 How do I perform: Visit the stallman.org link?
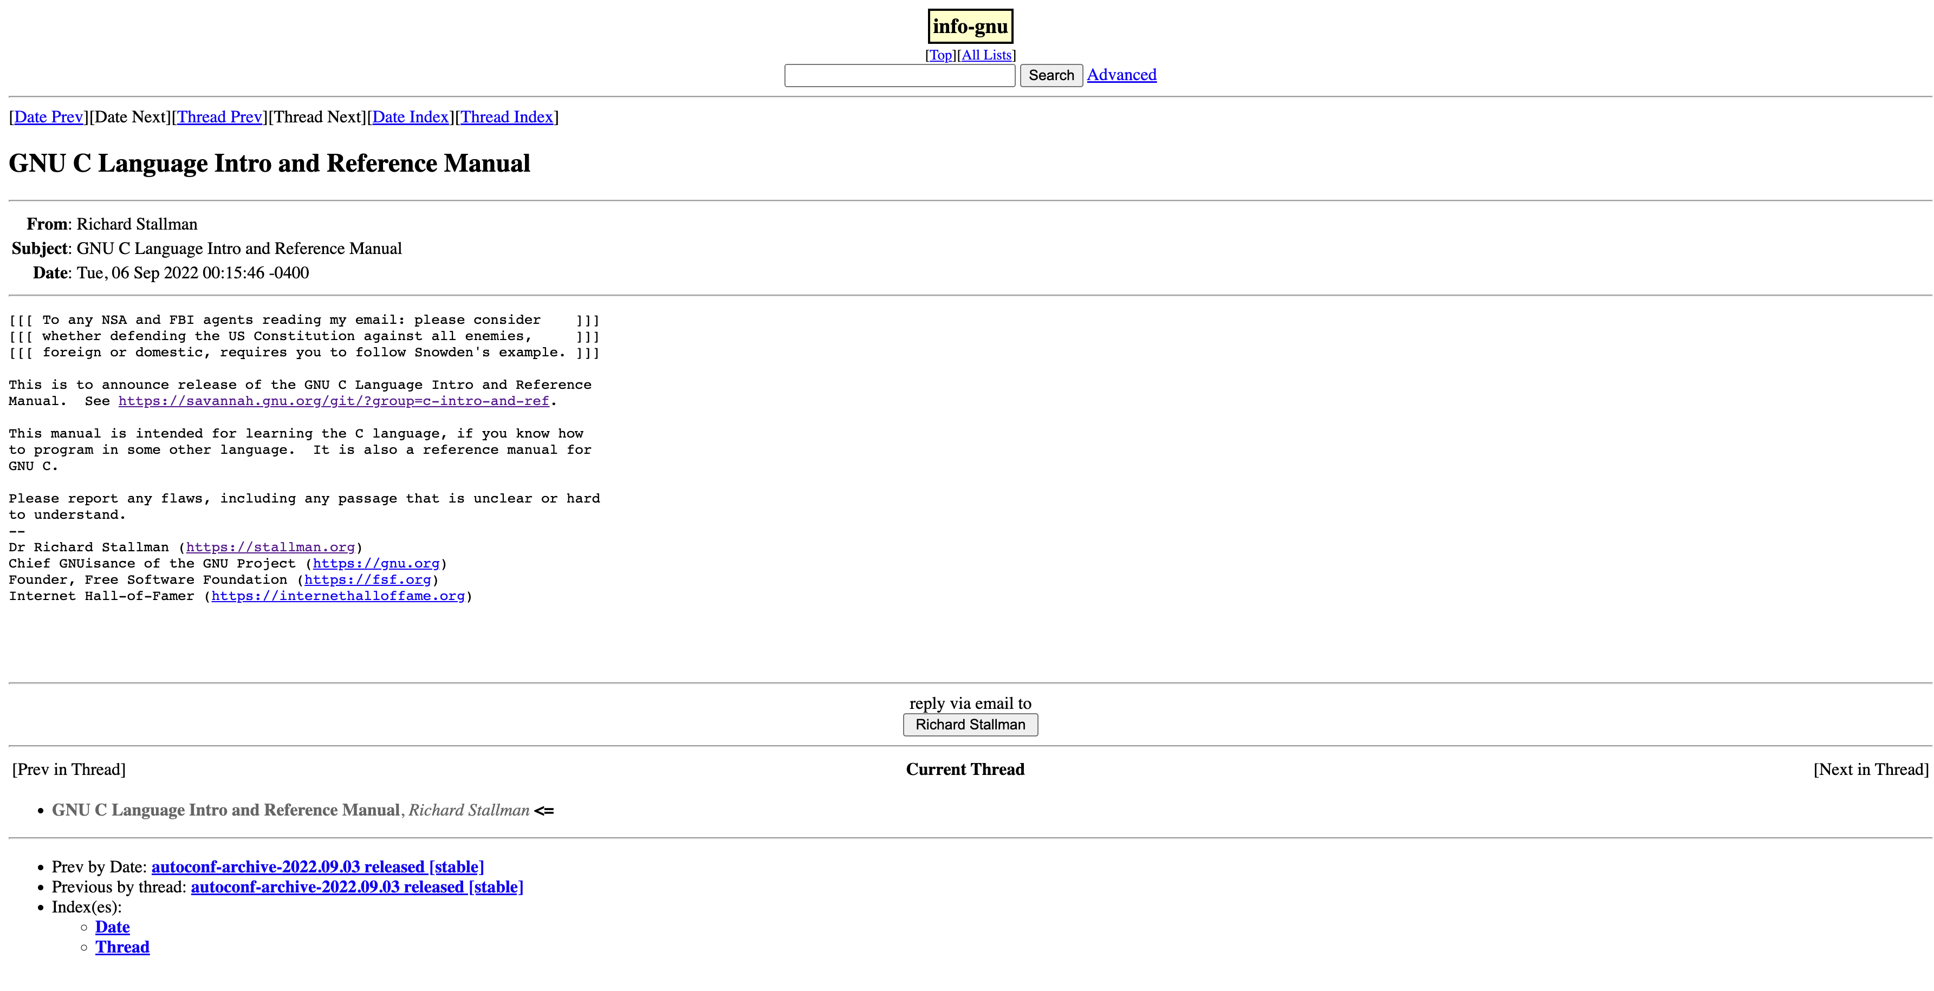pyautogui.click(x=270, y=547)
